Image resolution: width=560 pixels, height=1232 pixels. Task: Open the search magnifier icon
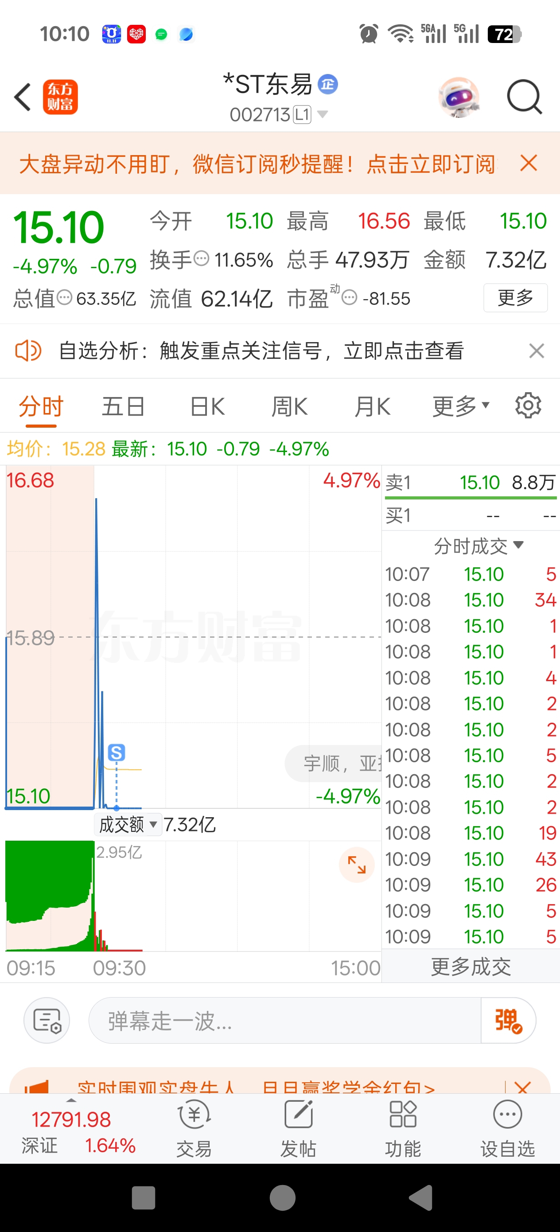(x=524, y=97)
